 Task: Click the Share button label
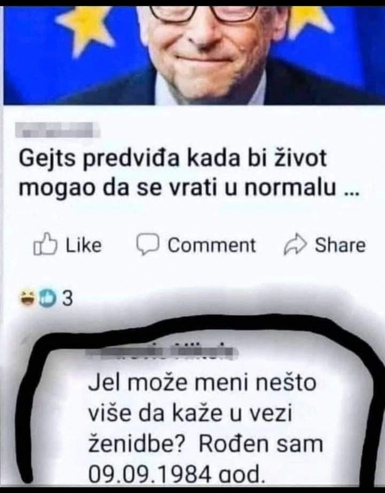(x=340, y=245)
